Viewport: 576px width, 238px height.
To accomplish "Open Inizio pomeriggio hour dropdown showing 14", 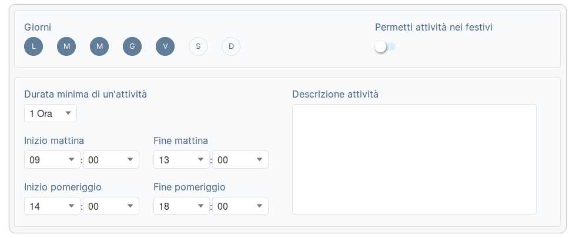I will click(x=52, y=206).
